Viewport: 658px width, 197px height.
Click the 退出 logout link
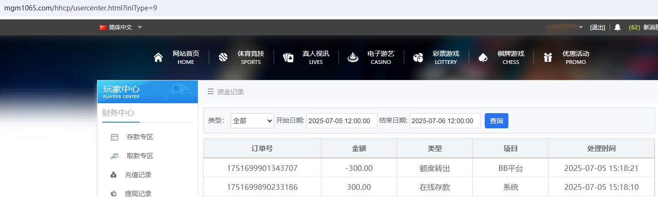[x=597, y=27]
